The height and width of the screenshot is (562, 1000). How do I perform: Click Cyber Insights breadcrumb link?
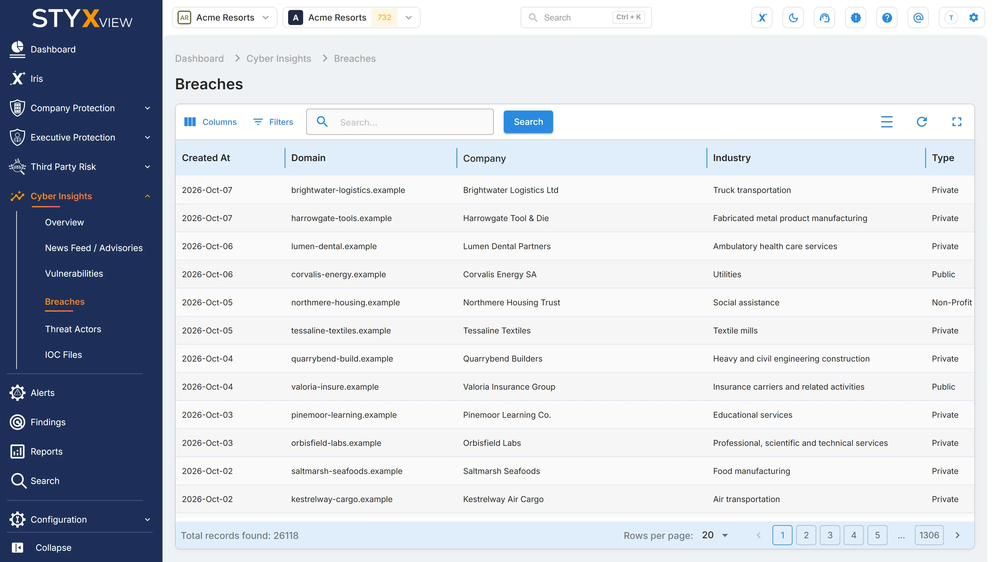point(279,58)
